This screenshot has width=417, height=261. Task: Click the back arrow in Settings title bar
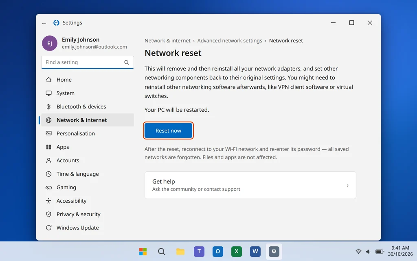click(x=44, y=23)
